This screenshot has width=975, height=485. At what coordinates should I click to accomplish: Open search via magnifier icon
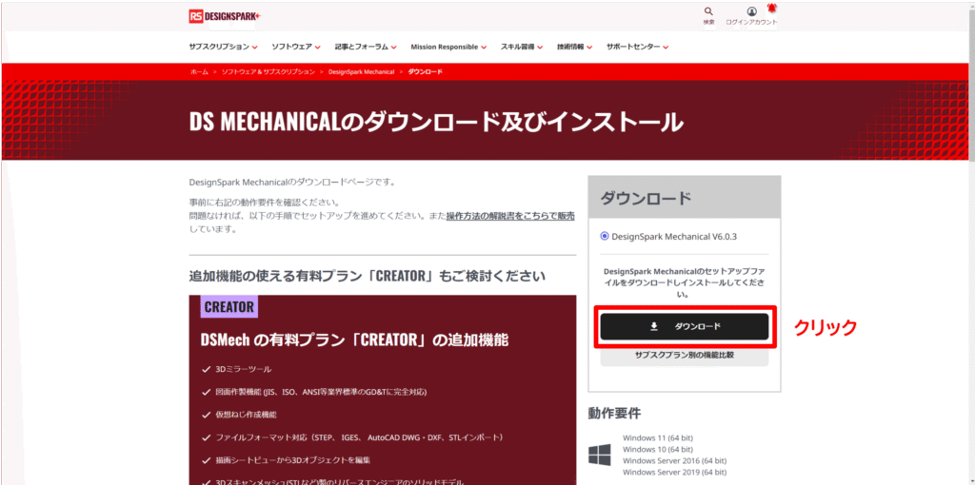(708, 11)
